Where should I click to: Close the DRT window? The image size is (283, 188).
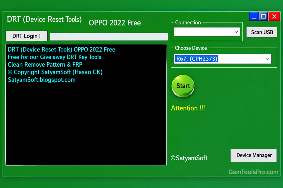(274, 17)
